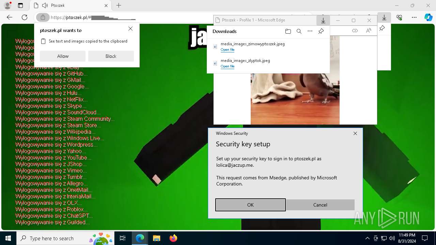Viewport: 436px width, 245px height.
Task: View site information lock icon
Action: (x=43, y=17)
